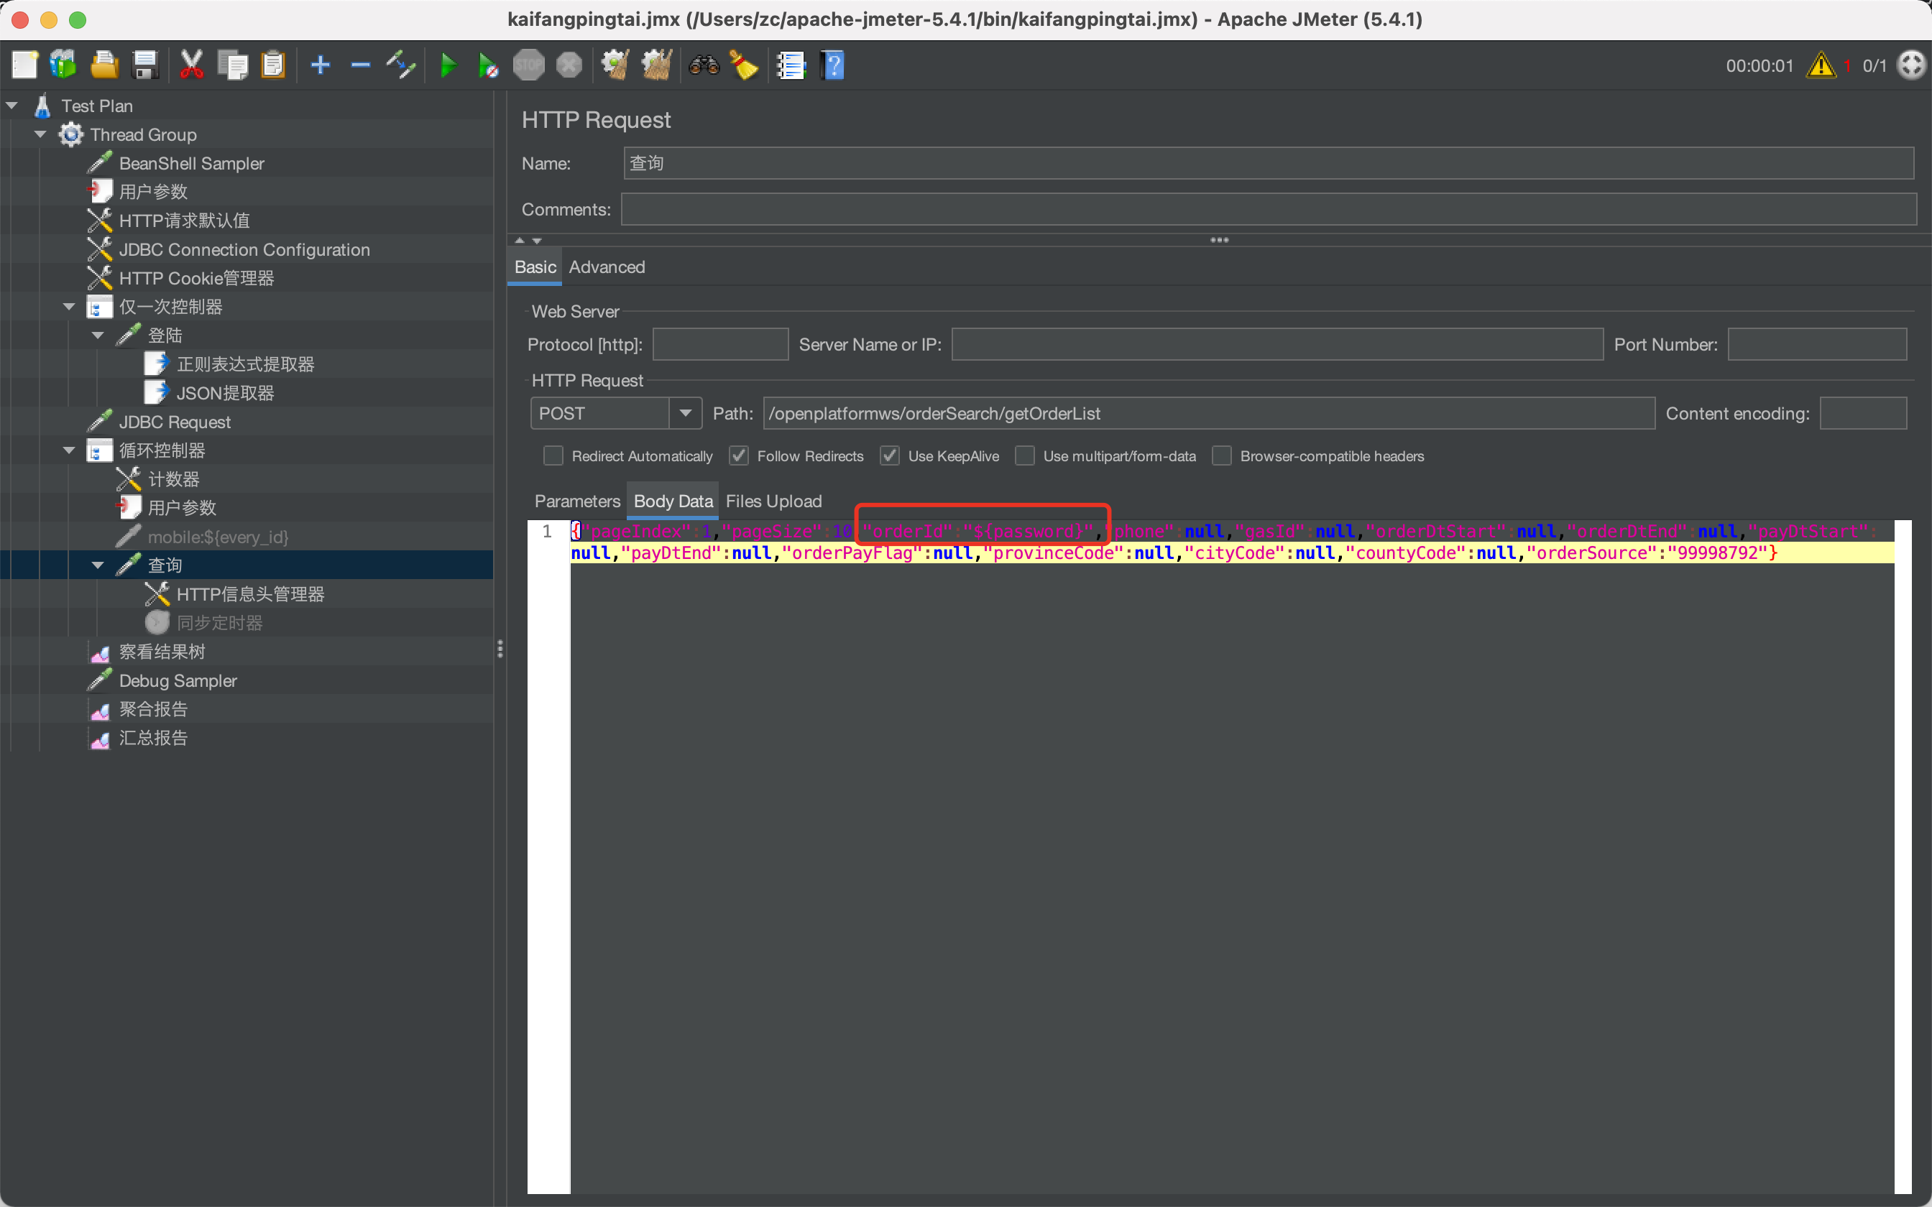Open the POST method dropdown
The width and height of the screenshot is (1932, 1207).
[685, 414]
